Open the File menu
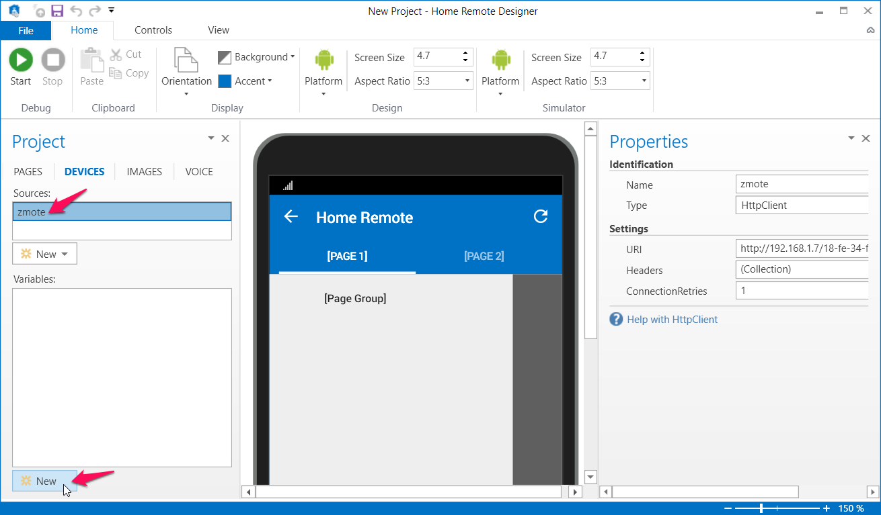 coord(26,30)
